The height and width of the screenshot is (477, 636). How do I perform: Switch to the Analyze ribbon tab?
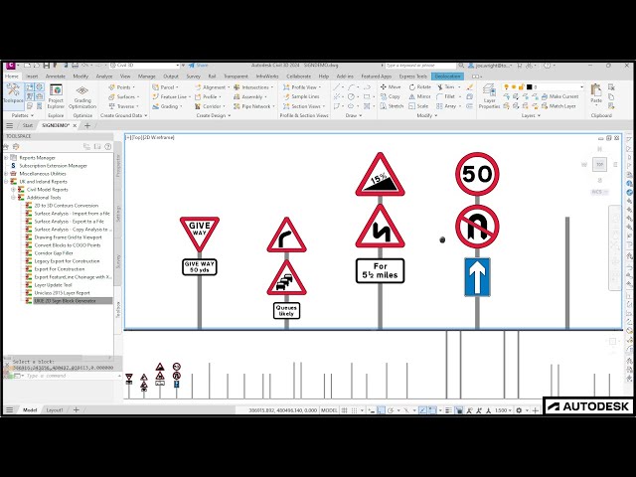103,77
